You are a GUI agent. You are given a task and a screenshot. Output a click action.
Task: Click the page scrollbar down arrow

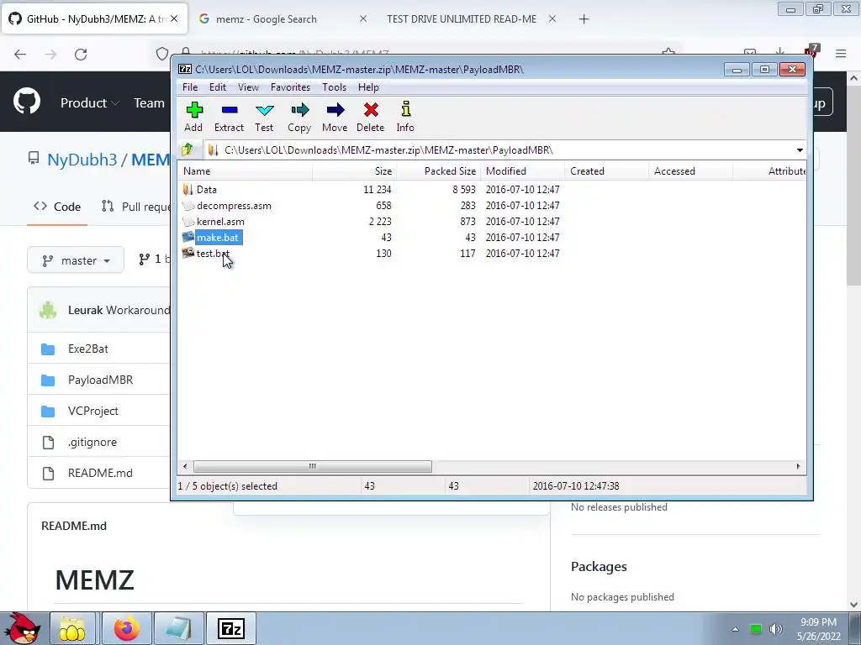pos(854,605)
